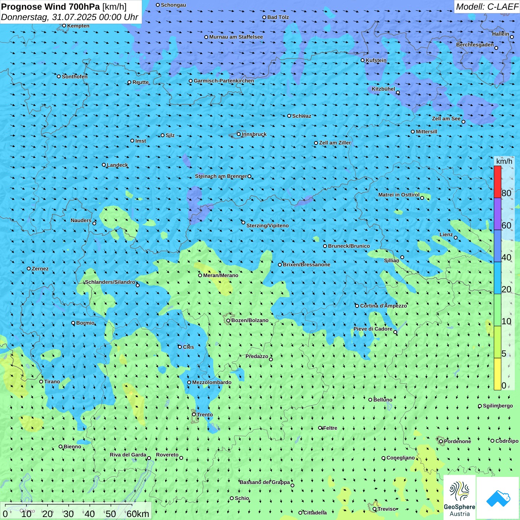Click the date 'Donnerstag, 31.07.2025 00:00 Uhr'

click(x=69, y=17)
